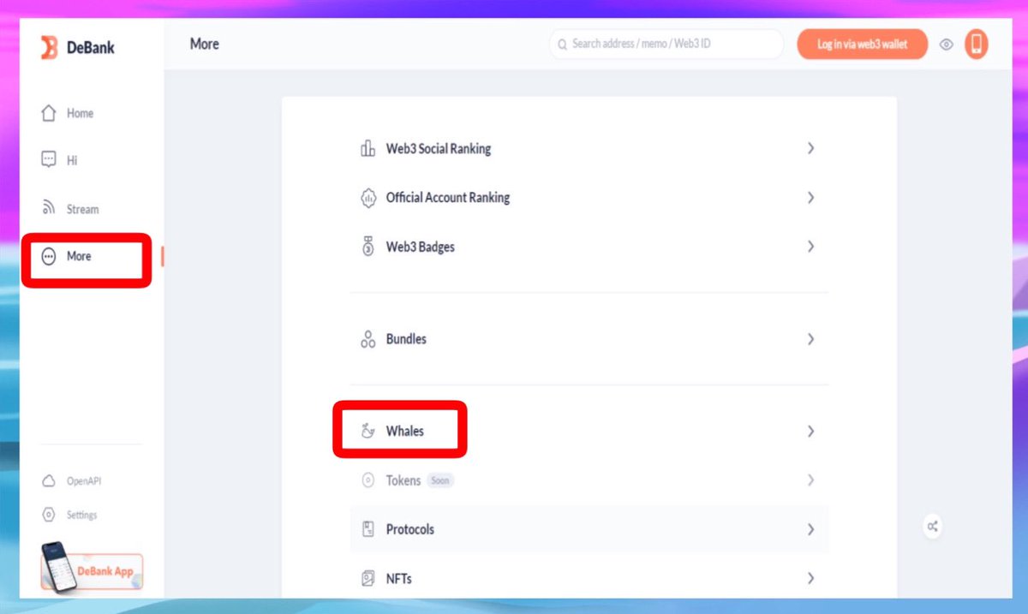Screen dimensions: 1028x614
Task: Click Log in via web3 wallet button
Action: [x=862, y=44]
